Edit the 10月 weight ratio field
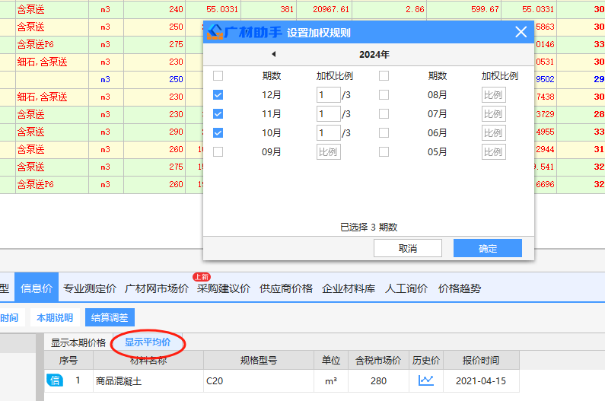 [x=328, y=132]
